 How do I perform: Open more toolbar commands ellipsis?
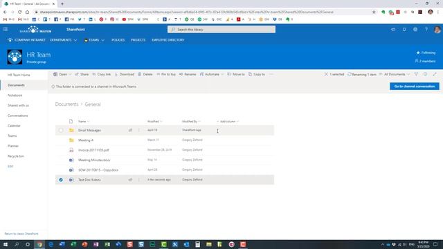(271, 74)
